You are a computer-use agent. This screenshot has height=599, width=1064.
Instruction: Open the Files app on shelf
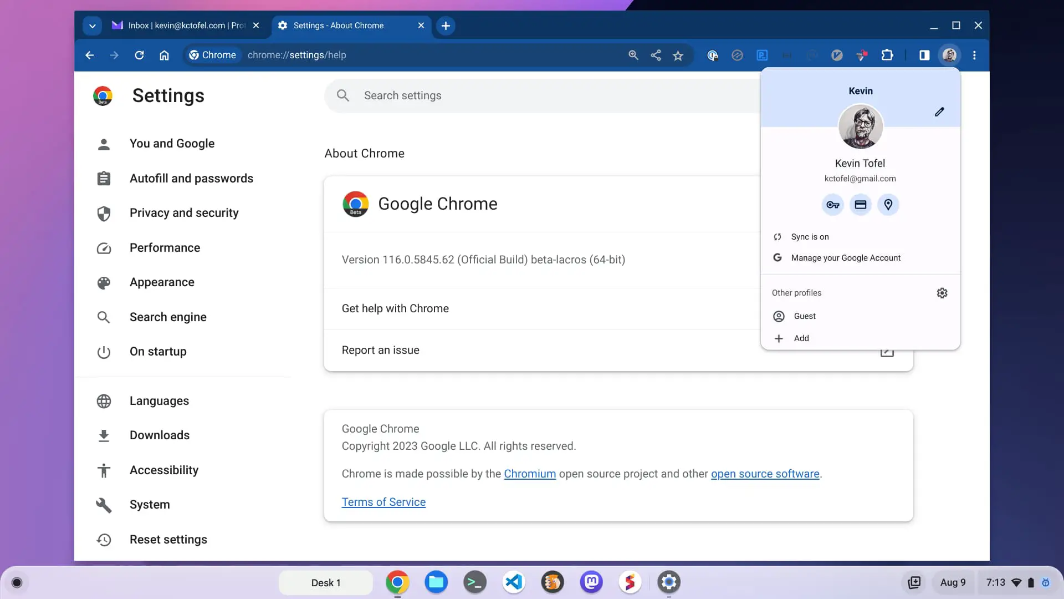click(x=436, y=582)
